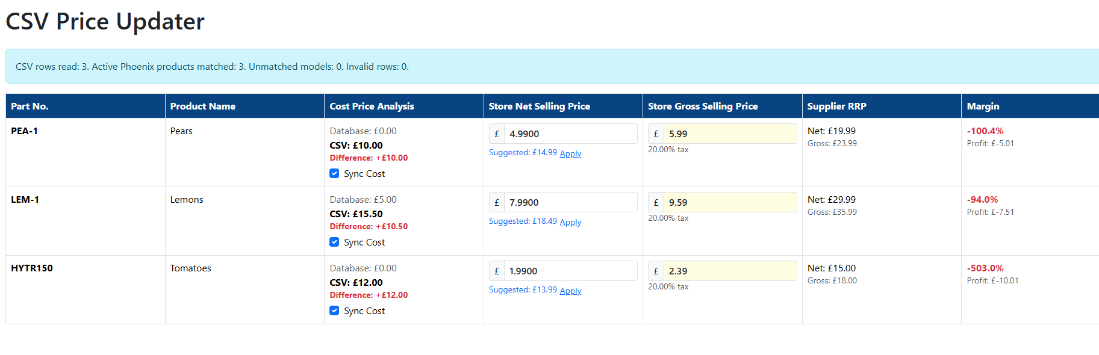Screen dimensions: 1099x355
Task: Click the CSV: £15.50 cost value
Action: (356, 214)
